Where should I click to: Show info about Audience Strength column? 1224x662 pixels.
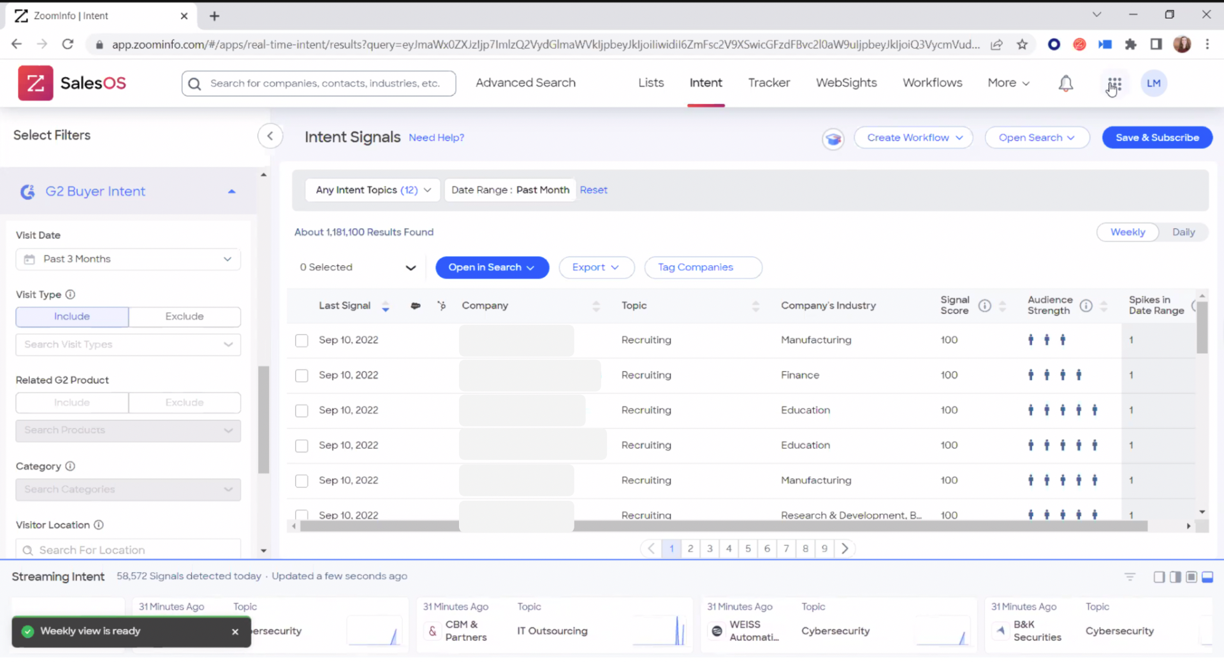1086,306
